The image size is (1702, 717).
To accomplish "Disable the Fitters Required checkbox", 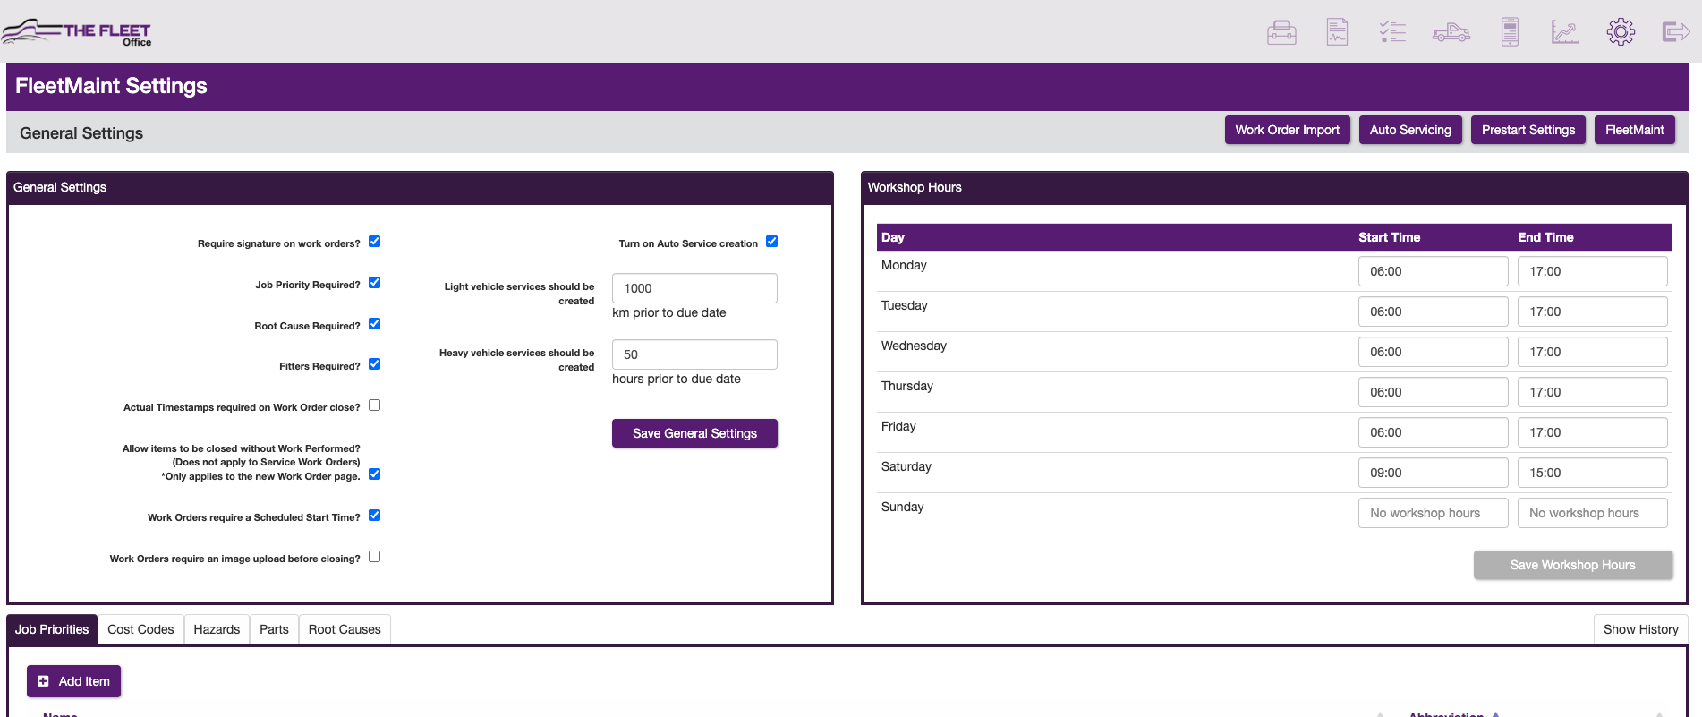I will [375, 364].
